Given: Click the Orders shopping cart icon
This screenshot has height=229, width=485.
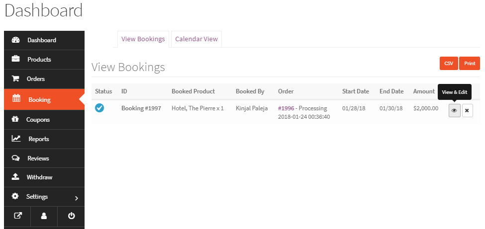Looking at the screenshot, I should 15,78.
